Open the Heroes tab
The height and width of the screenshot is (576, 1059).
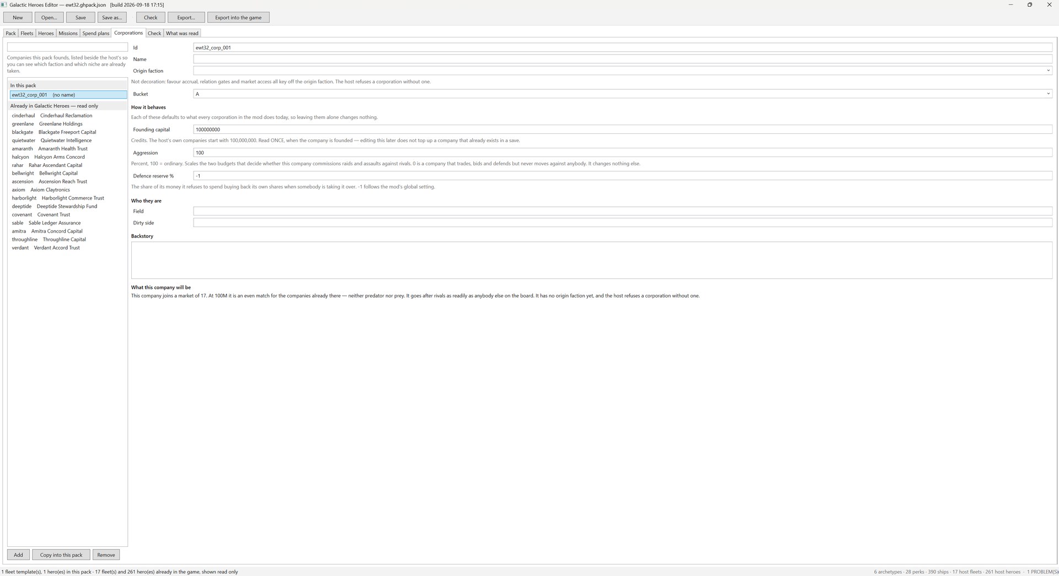[x=46, y=33]
